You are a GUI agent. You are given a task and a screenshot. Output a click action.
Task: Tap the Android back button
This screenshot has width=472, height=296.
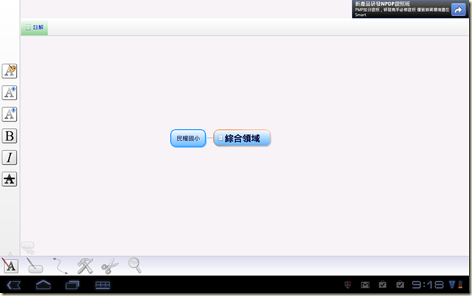point(14,285)
